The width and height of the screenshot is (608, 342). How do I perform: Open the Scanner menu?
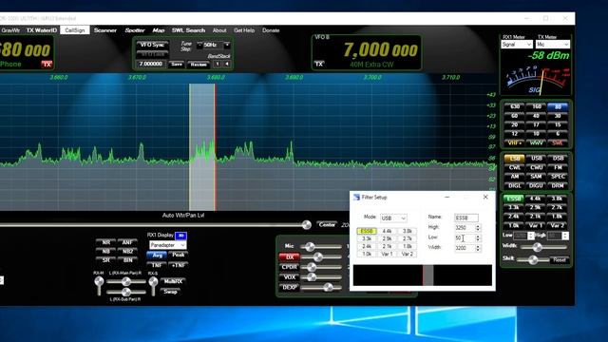(x=105, y=30)
